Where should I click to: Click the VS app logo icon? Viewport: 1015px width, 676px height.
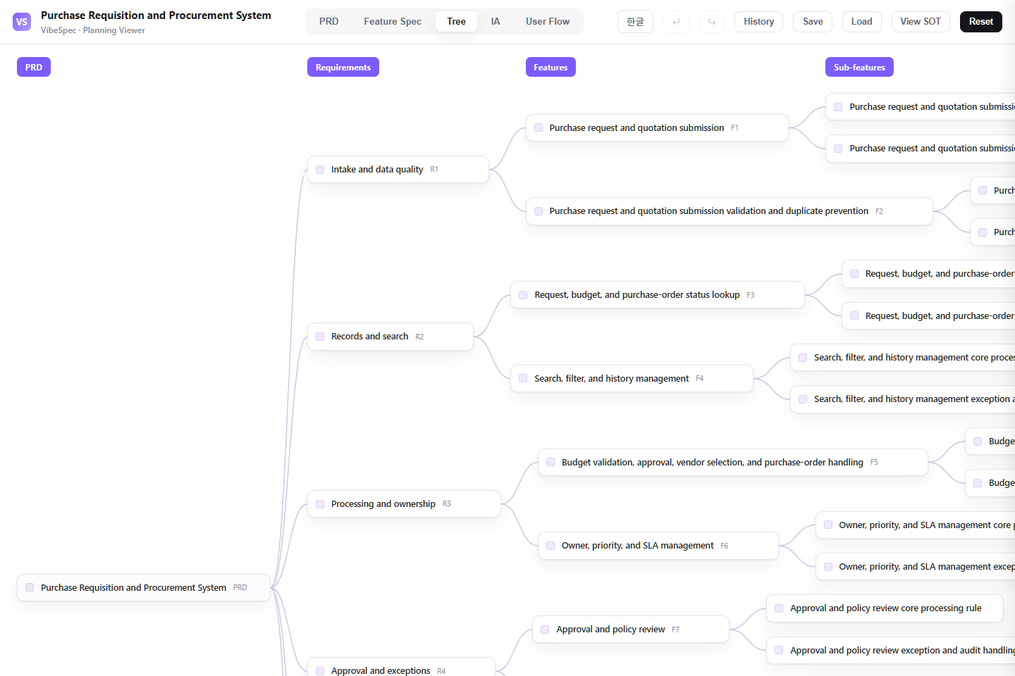tap(22, 22)
